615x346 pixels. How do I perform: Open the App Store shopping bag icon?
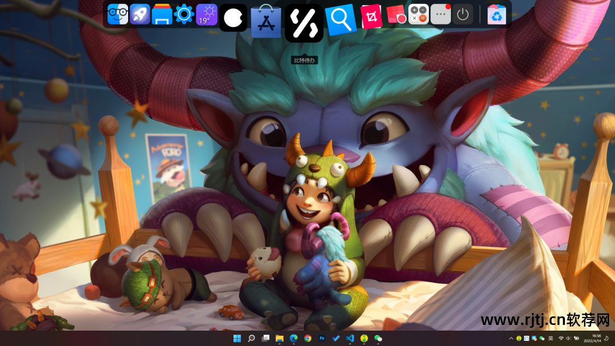(x=266, y=21)
